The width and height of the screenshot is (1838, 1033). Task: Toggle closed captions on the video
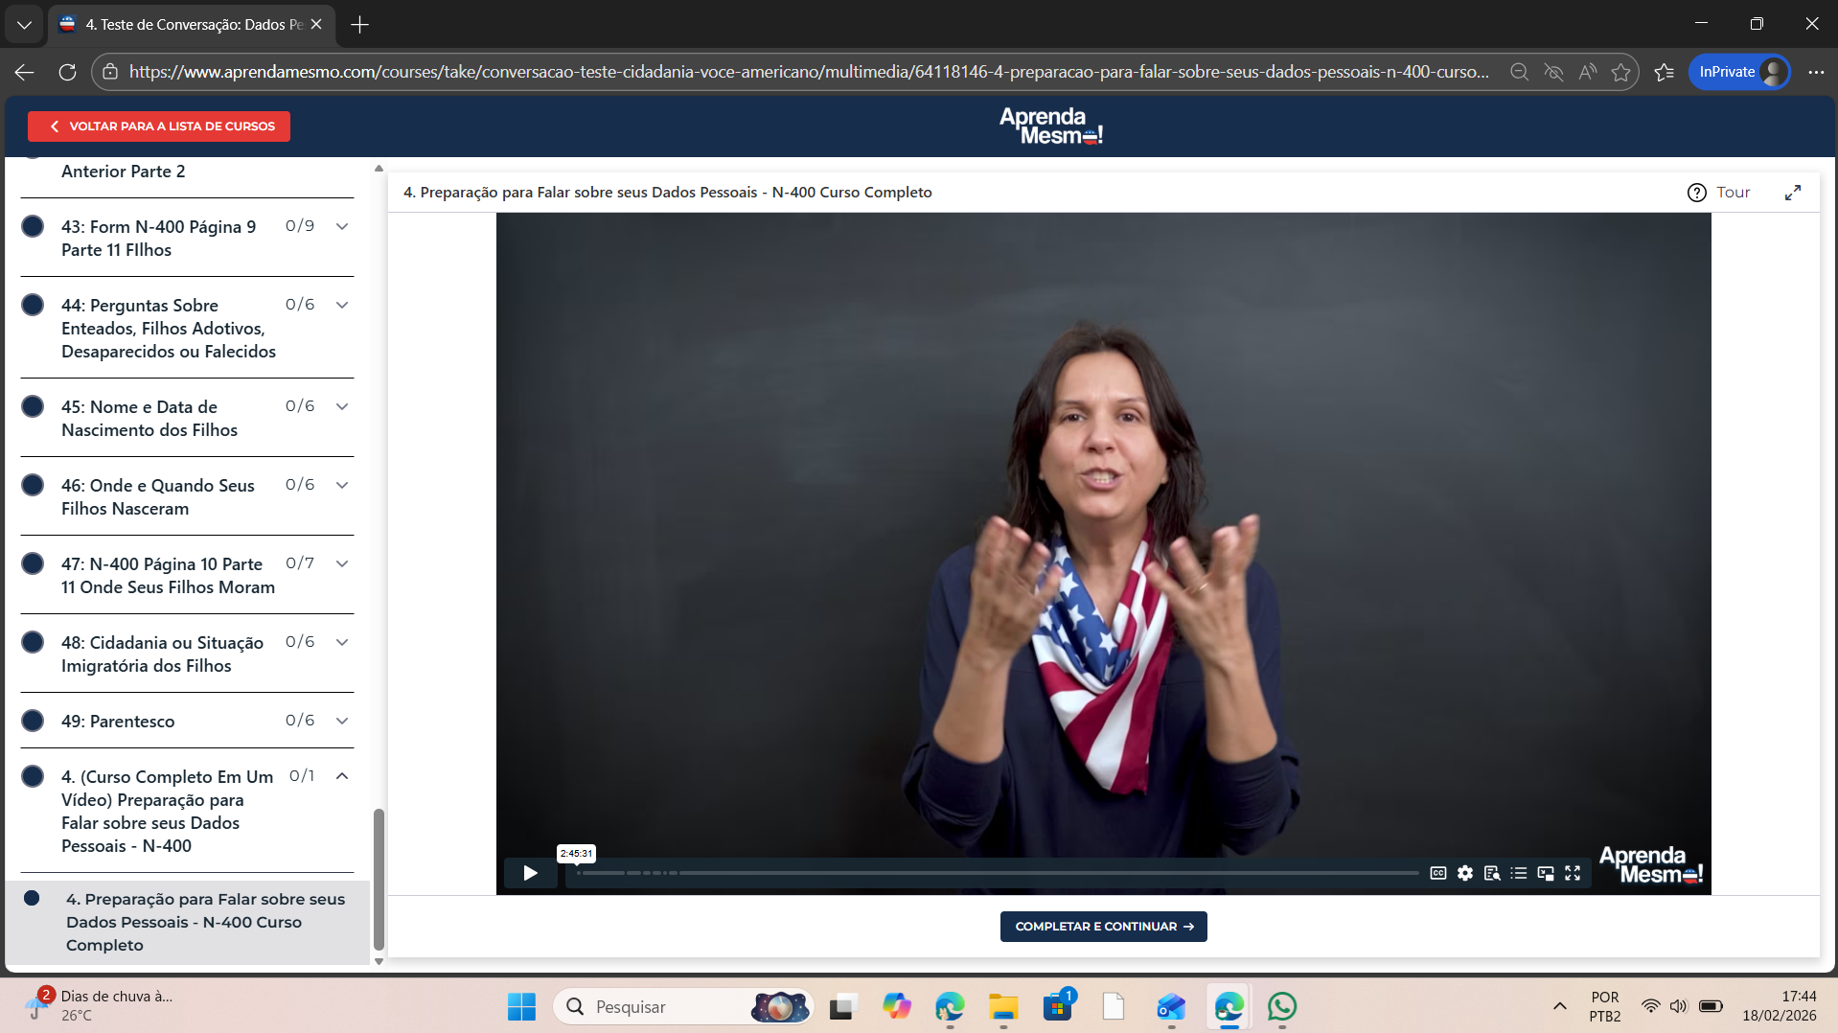click(1437, 873)
